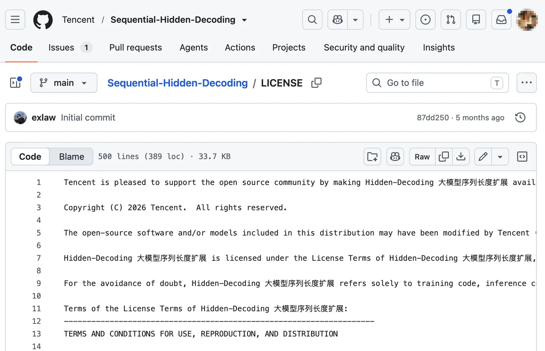This screenshot has width=545, height=351.
Task: Select line number 7 in the code
Action: 39,258
